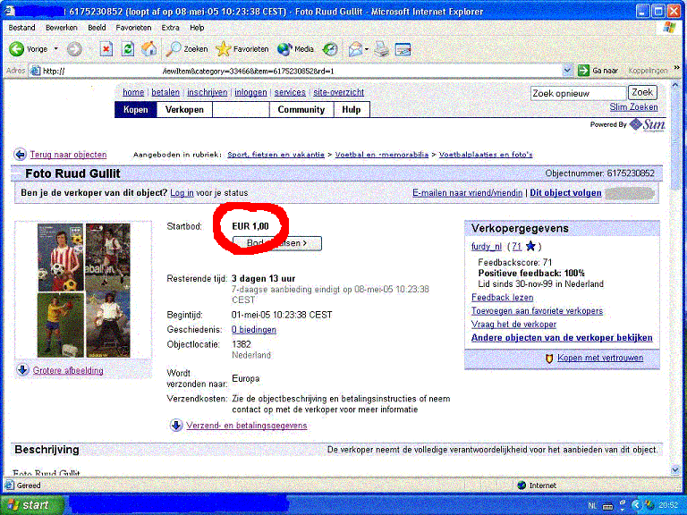Click the Ga naar green arrow
The image size is (687, 515).
(583, 70)
